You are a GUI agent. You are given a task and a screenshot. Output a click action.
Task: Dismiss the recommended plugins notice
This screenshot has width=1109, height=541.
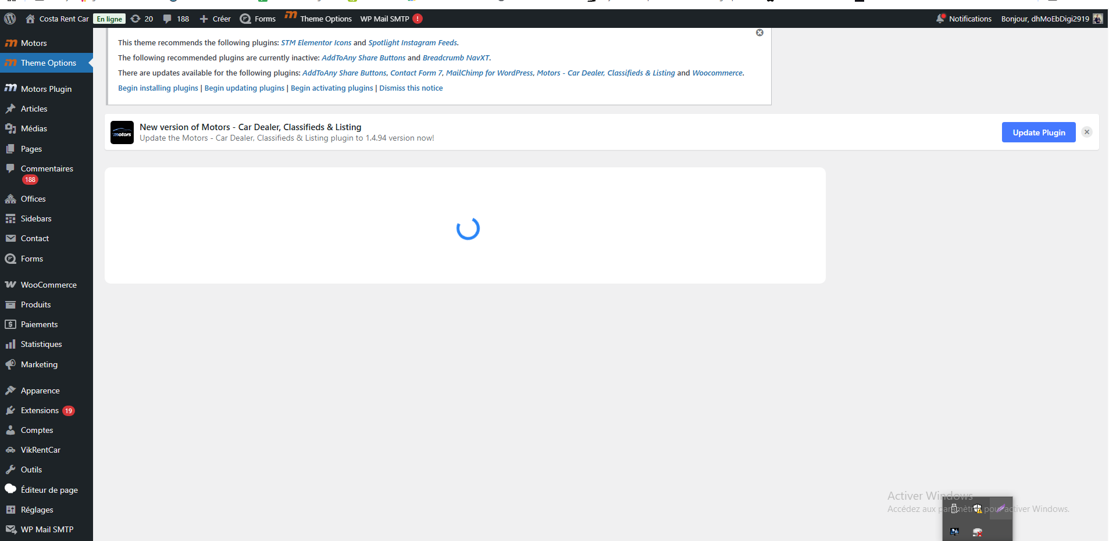(759, 33)
